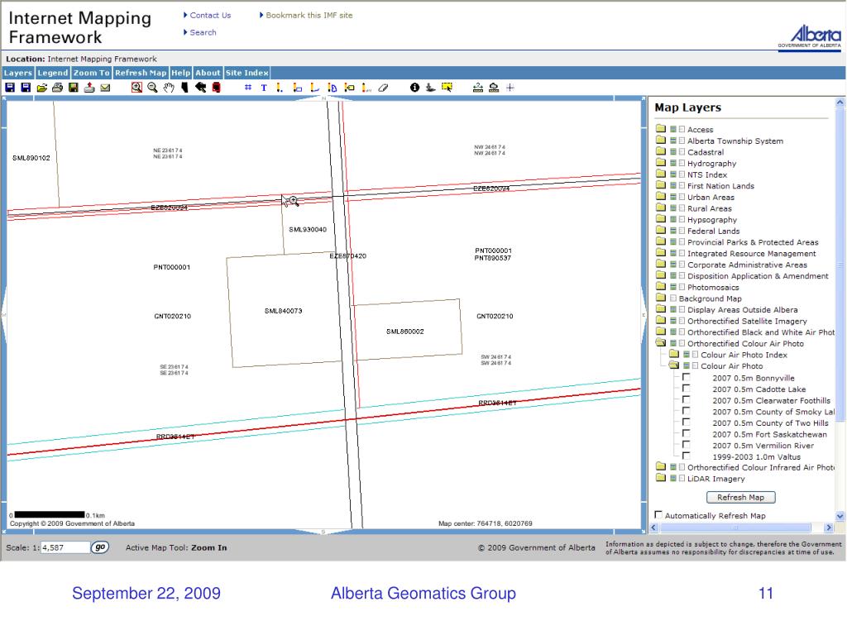Click the plus crosshair coordinate tool

pyautogui.click(x=510, y=88)
